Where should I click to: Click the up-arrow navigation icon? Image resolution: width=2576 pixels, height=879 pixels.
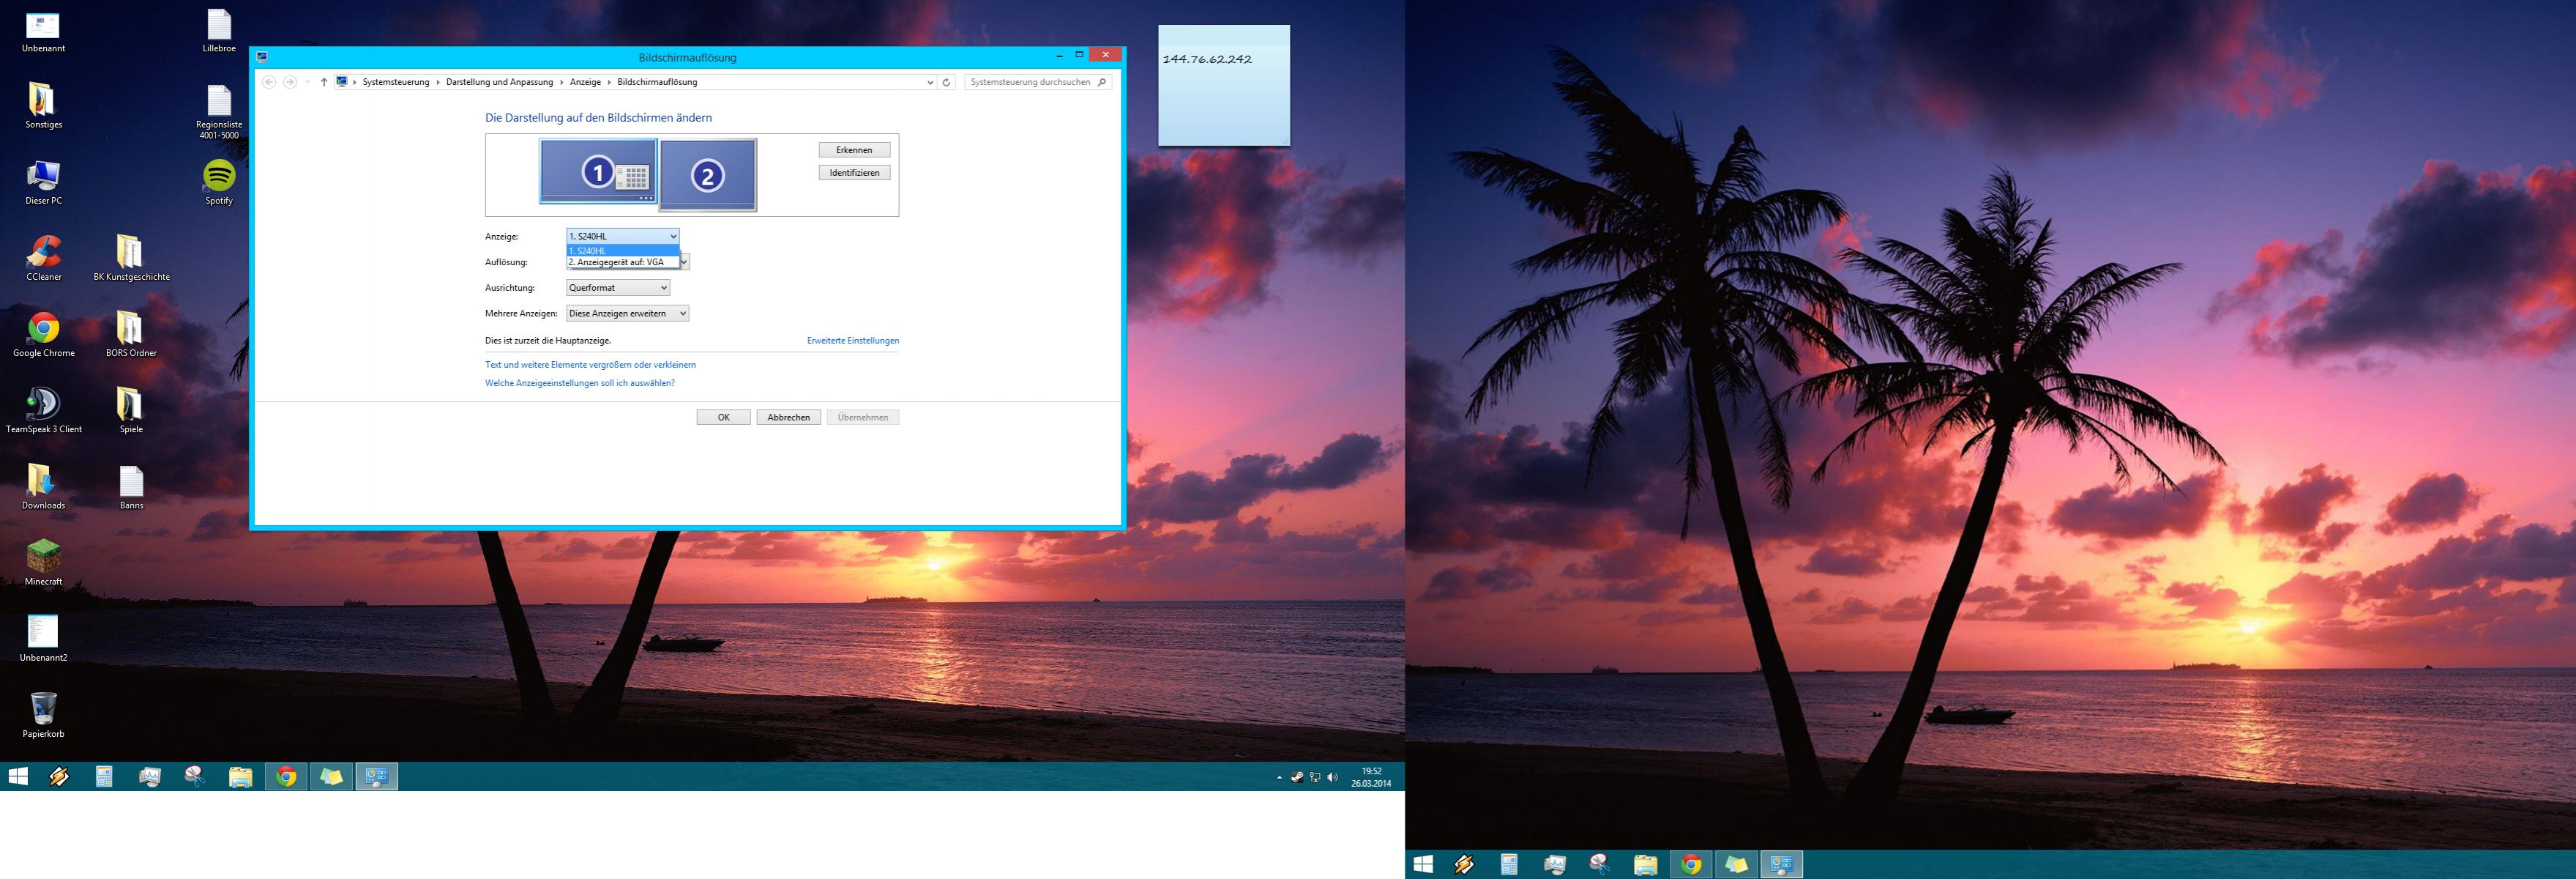pos(324,82)
